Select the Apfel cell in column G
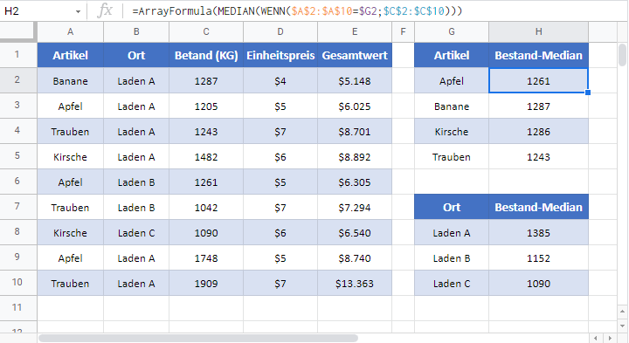 pyautogui.click(x=452, y=81)
